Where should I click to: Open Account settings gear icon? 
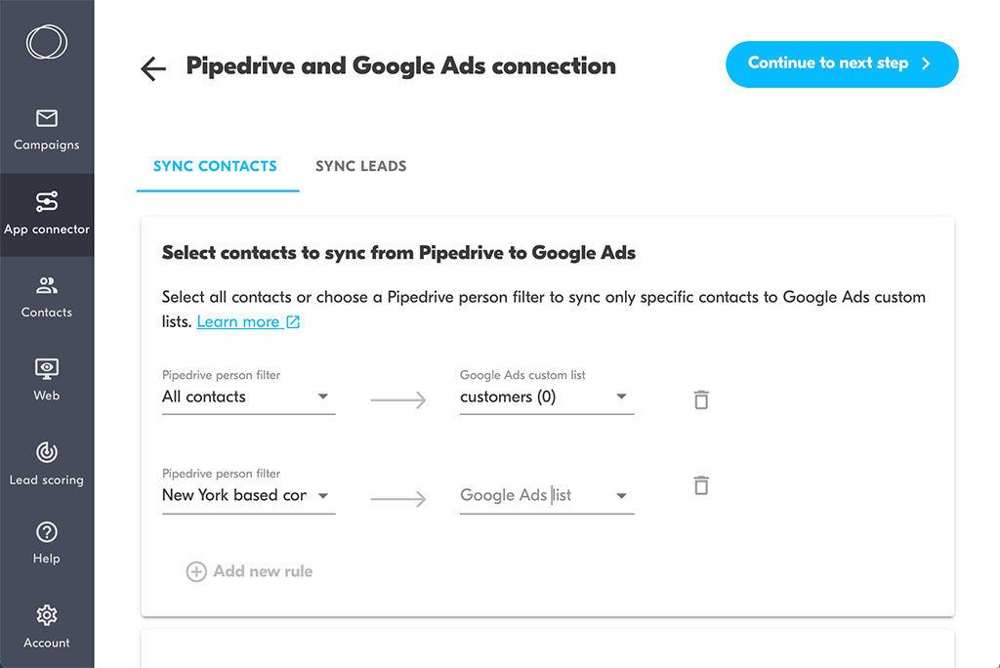47,615
